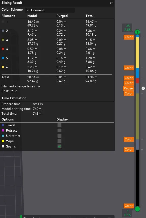
Task: Click the Unretract cyan legend icon
Action: 3,136
